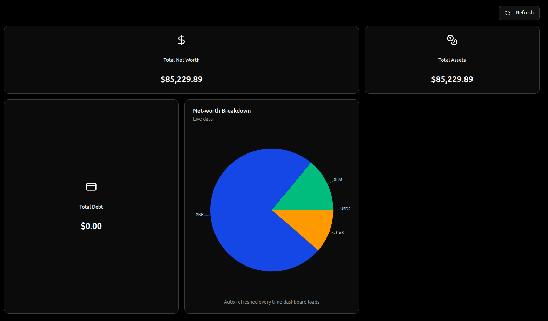
Task: Click the $85,229.89 value under Total Assets
Action: [x=452, y=79]
